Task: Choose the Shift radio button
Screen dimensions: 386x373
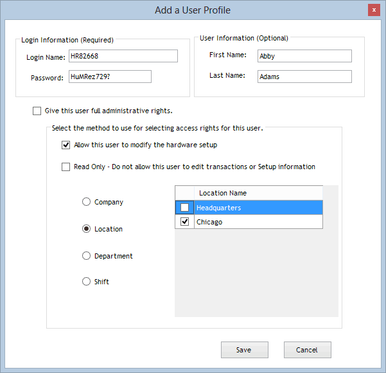Action: point(86,281)
